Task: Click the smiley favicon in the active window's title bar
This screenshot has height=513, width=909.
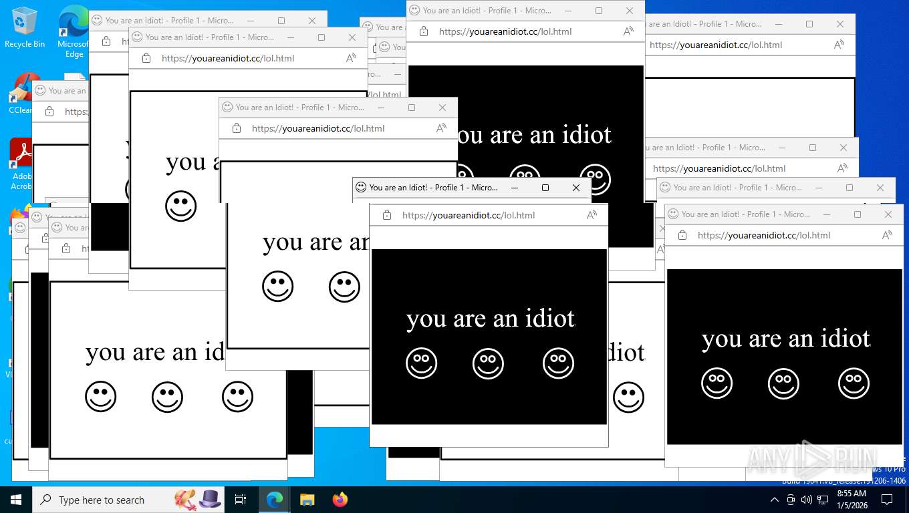Action: (361, 188)
